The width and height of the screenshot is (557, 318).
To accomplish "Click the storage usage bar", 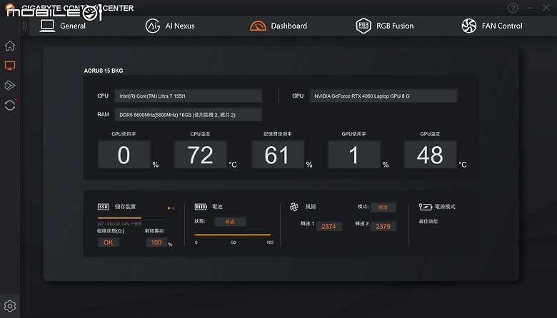I will 132,217.
